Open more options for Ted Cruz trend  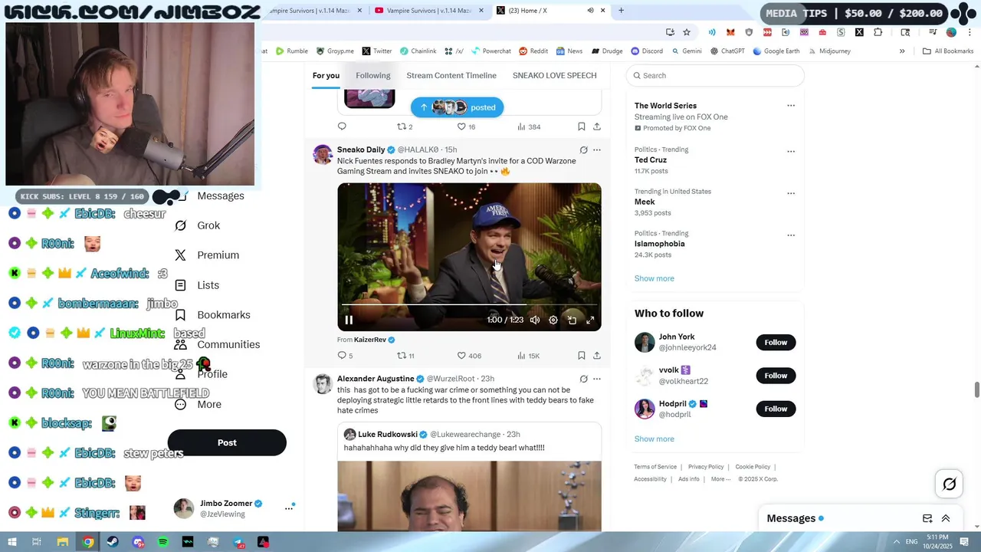[x=791, y=151]
